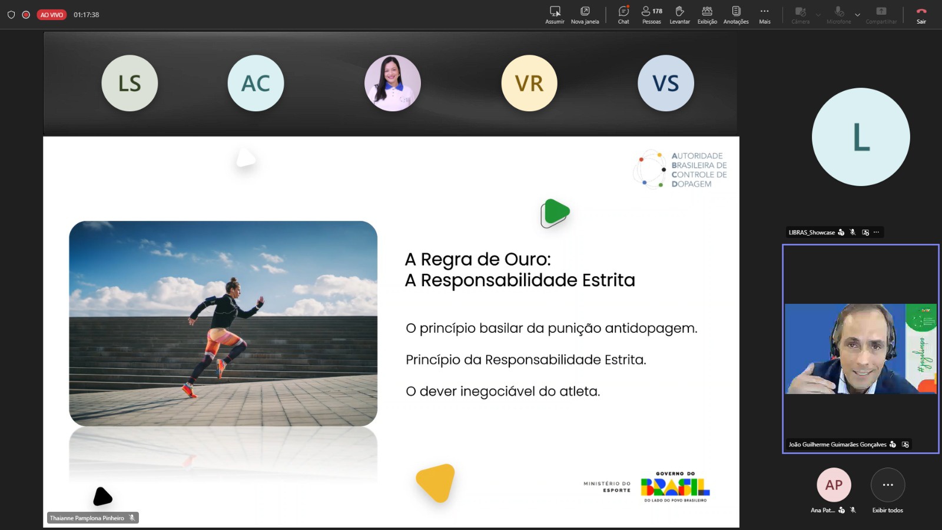Click the Exibir todos button

[x=888, y=486]
